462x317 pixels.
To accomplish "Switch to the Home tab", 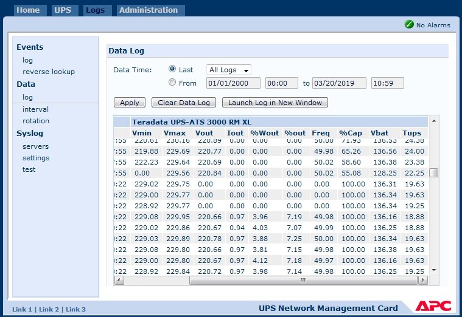I will coord(28,10).
